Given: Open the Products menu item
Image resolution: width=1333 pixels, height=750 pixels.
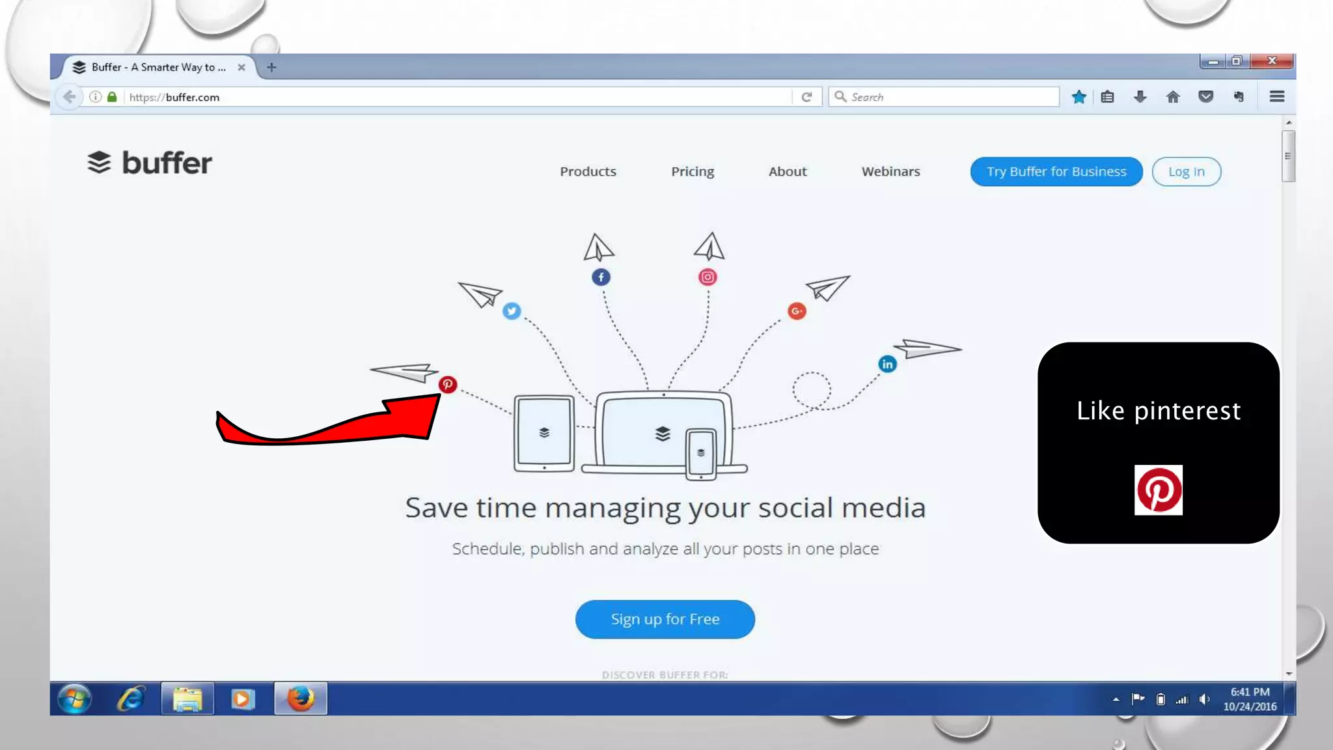Looking at the screenshot, I should [588, 171].
